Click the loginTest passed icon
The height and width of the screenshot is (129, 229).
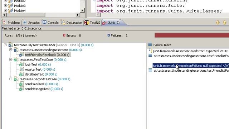click(x=21, y=64)
